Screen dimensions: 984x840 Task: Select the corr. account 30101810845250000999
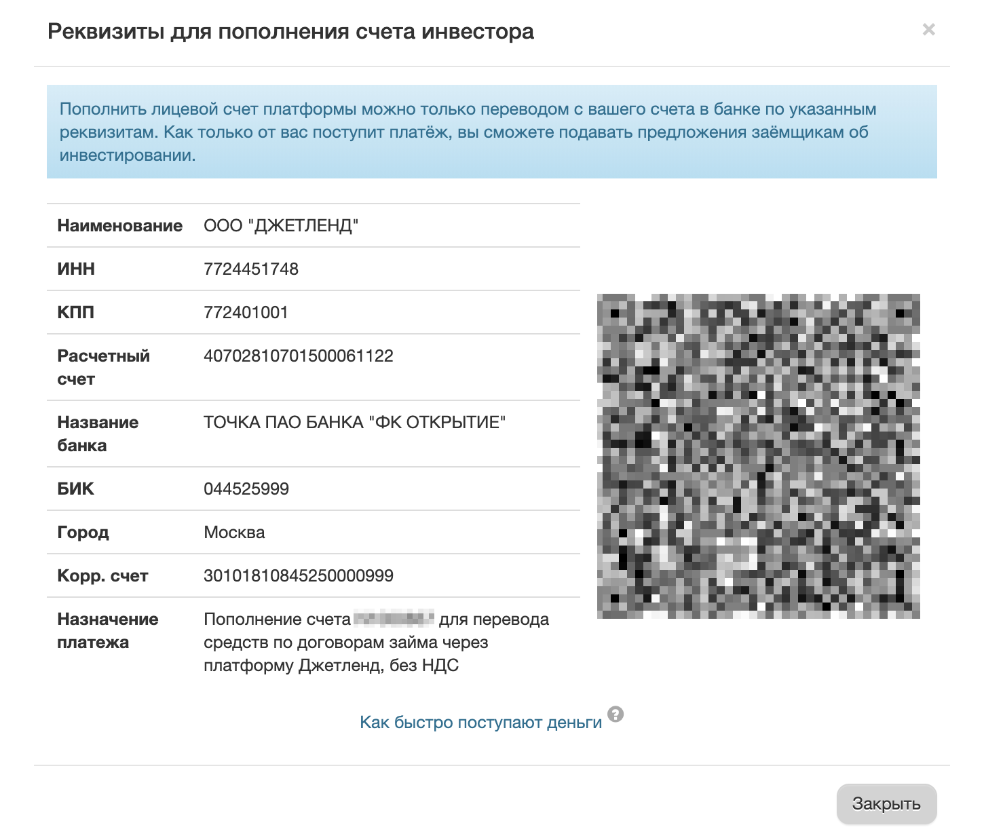299,575
